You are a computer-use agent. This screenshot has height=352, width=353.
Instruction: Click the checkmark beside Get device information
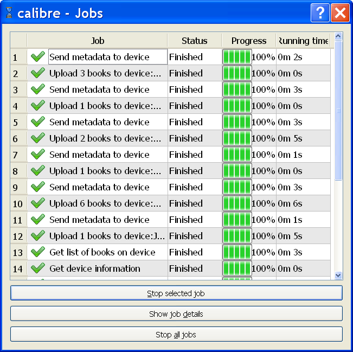tap(38, 268)
